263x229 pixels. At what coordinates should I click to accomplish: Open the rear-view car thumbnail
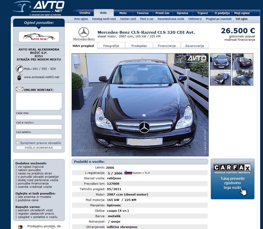(243, 61)
